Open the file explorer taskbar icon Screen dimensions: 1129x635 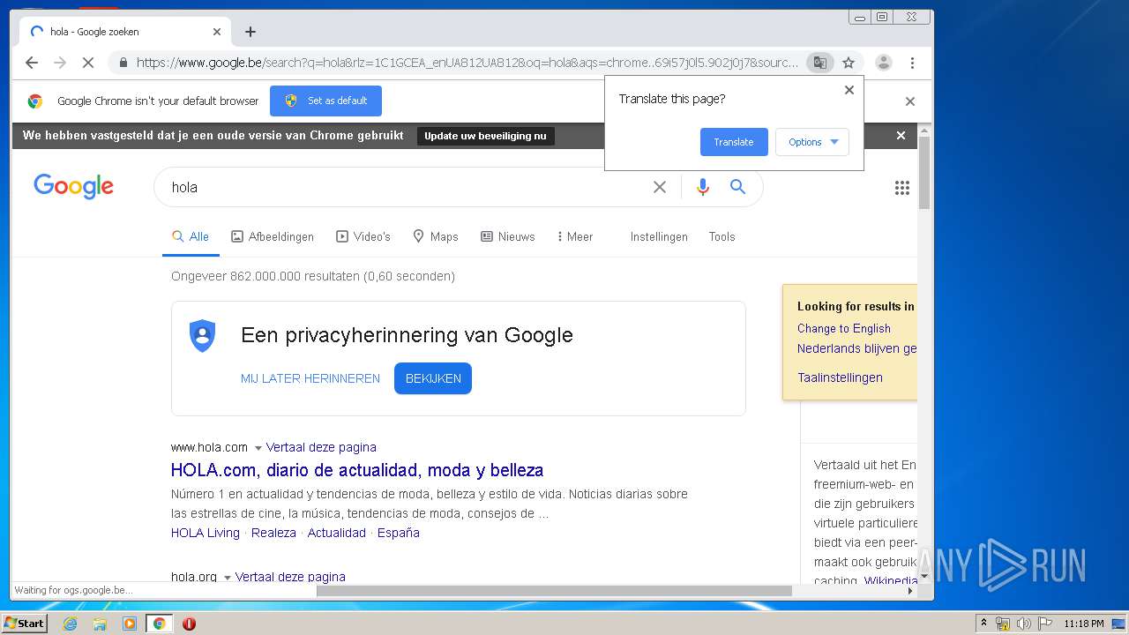point(100,624)
